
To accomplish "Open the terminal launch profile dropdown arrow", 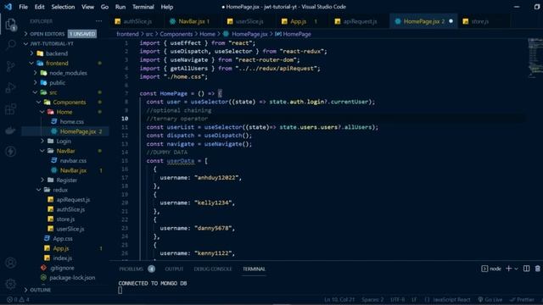I will 517,269.
